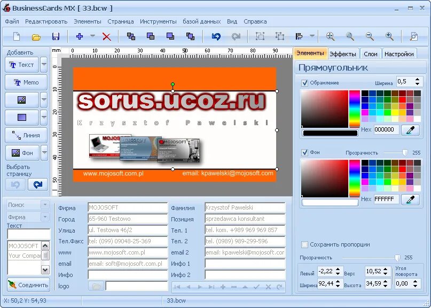Open the Справка menu

[255, 21]
